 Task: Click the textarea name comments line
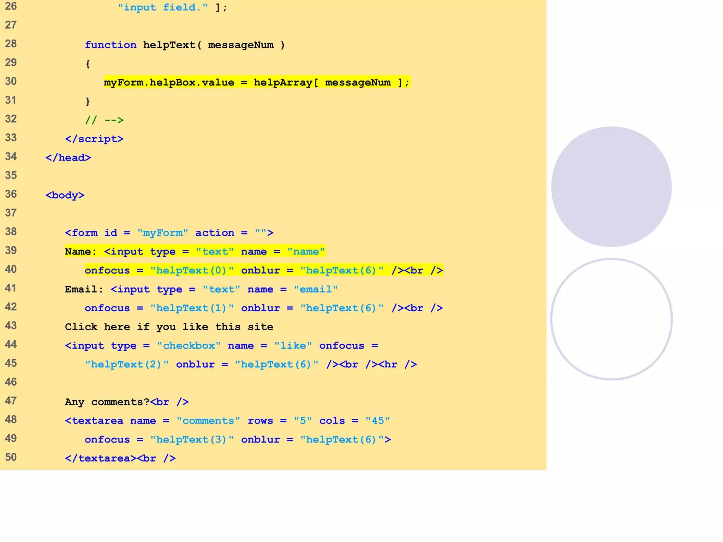pos(227,421)
